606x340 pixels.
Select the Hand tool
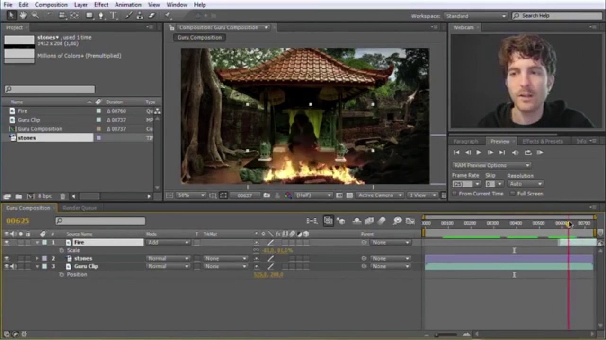click(x=22, y=16)
